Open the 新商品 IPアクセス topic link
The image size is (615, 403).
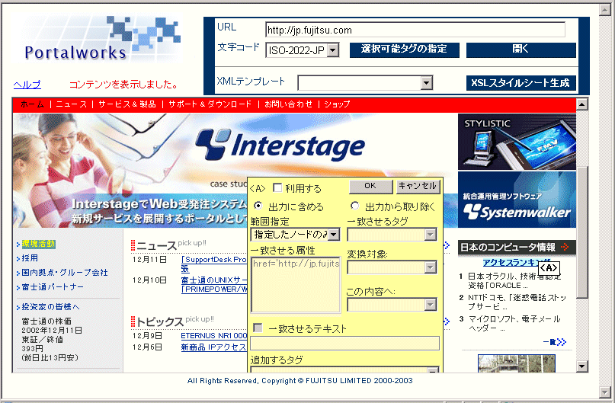[213, 347]
